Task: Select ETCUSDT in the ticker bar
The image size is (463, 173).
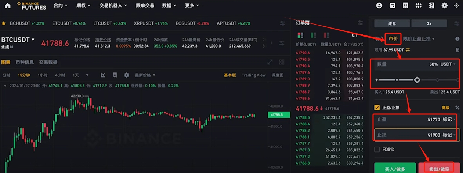Action: coord(69,23)
